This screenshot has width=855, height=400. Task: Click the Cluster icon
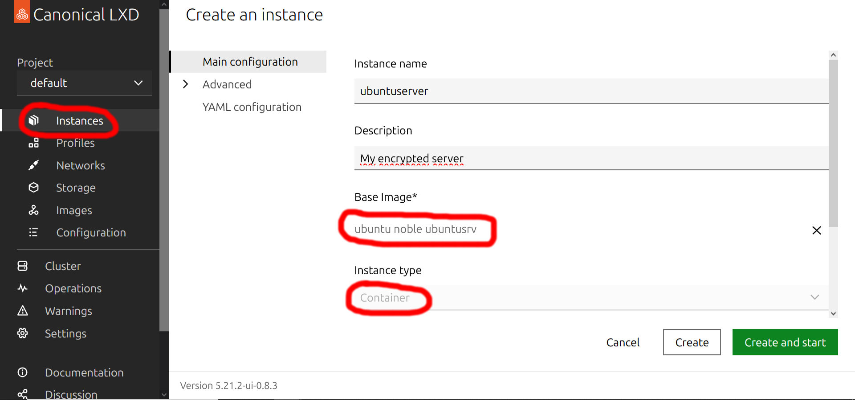pyautogui.click(x=23, y=266)
